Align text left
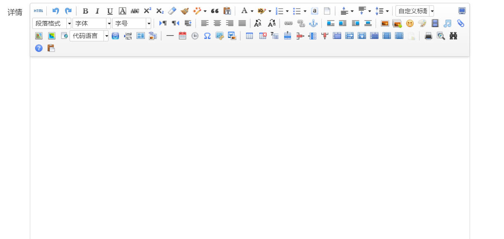504x239 pixels. click(205, 24)
